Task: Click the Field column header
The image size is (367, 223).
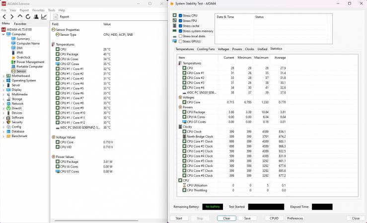Action: (x=55, y=24)
